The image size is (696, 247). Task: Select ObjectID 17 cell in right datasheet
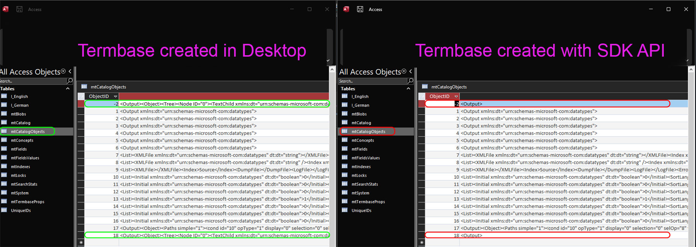[x=442, y=228]
